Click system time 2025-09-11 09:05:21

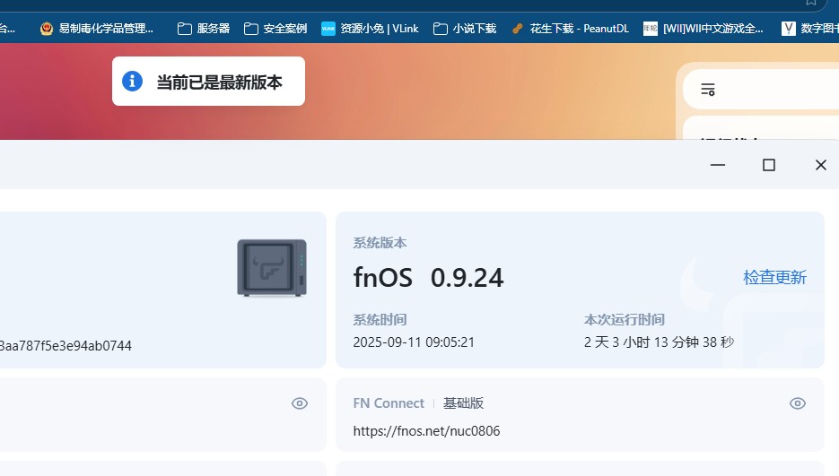414,342
